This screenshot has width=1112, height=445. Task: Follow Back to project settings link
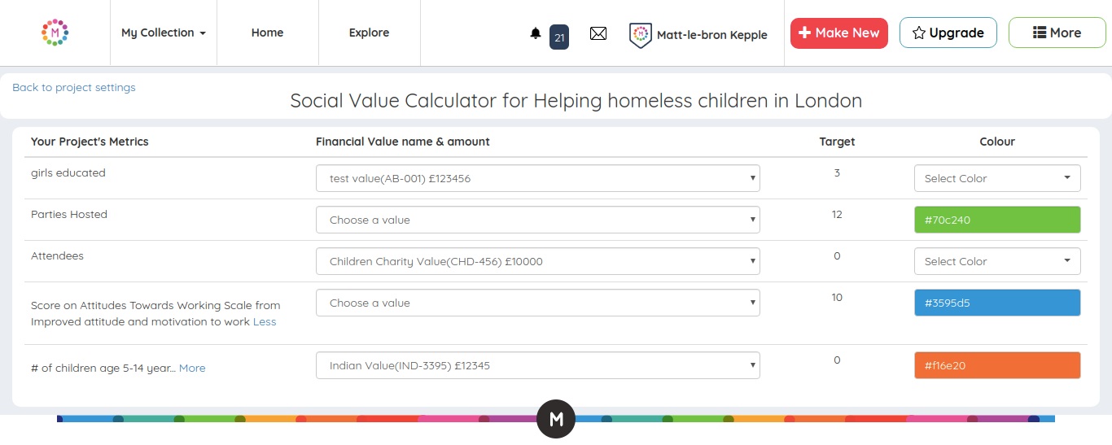[x=74, y=87]
